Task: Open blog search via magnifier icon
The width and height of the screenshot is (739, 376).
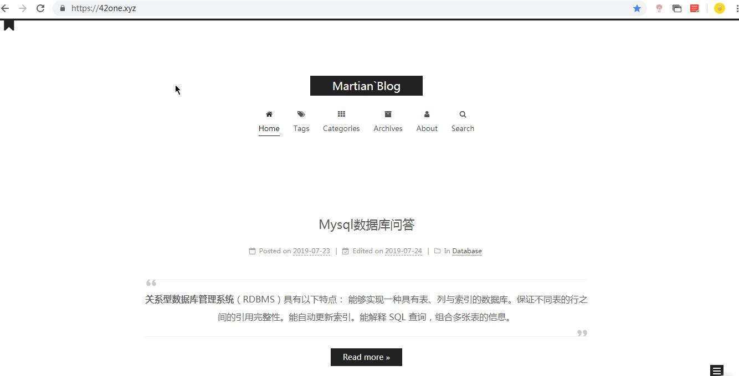Action: point(462,114)
